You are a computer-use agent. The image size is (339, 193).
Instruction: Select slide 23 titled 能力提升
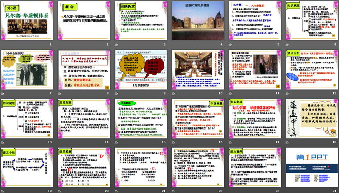[255, 167]
